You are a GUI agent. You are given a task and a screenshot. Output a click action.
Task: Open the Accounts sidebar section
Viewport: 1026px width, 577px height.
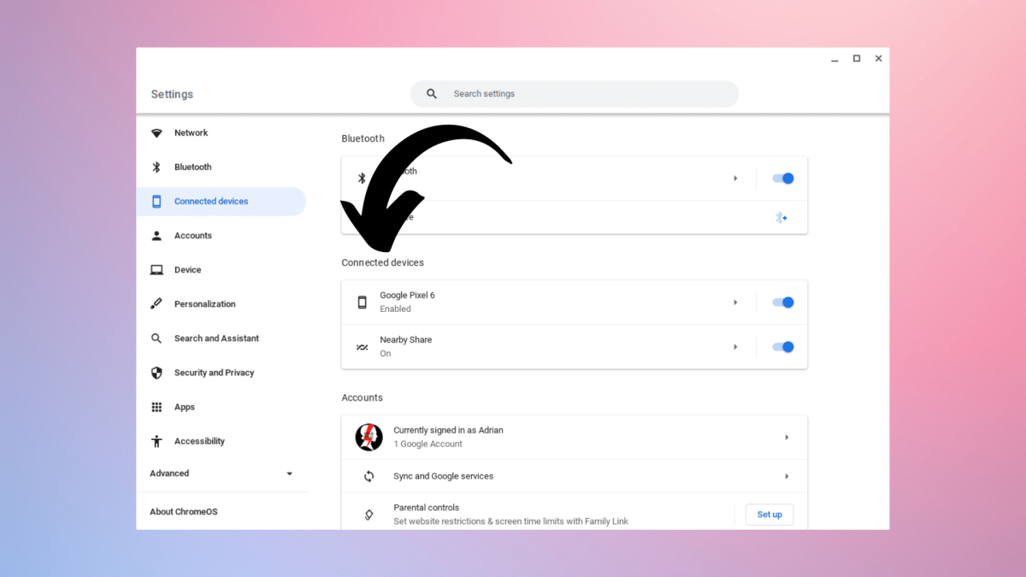tap(221, 236)
